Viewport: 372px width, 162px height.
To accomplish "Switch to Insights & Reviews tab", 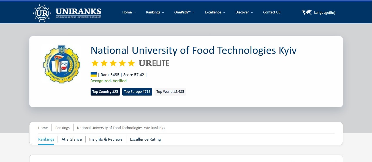I will pos(106,139).
